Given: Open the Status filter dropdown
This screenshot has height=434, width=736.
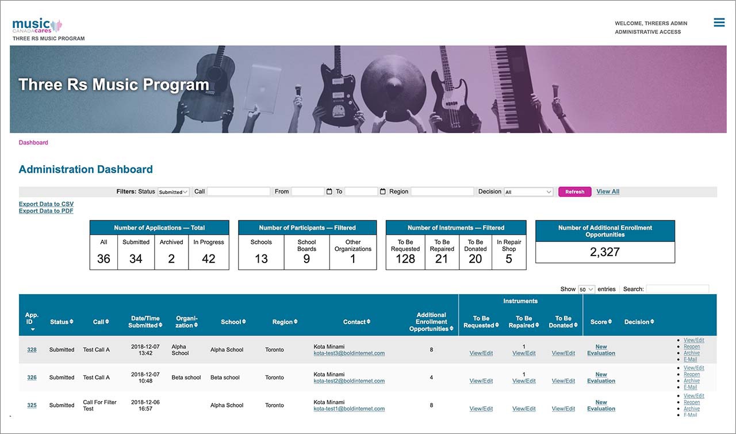Looking at the screenshot, I should [173, 191].
